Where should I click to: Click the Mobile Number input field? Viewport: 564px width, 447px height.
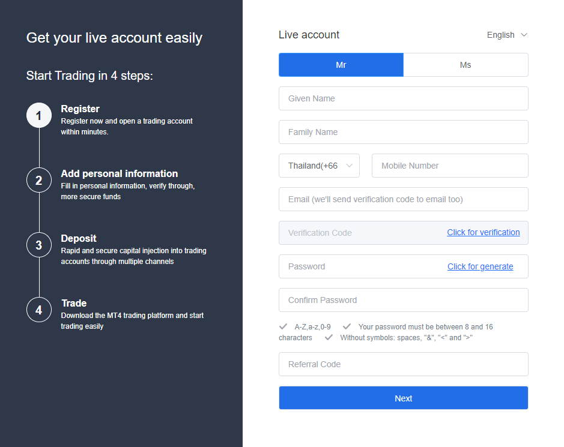(x=450, y=166)
